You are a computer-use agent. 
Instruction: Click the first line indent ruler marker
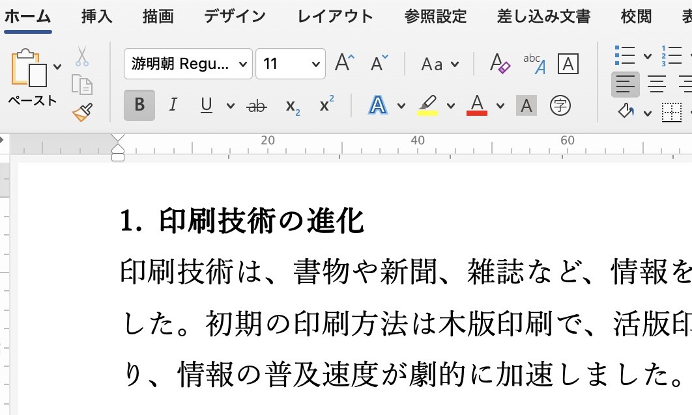118,137
